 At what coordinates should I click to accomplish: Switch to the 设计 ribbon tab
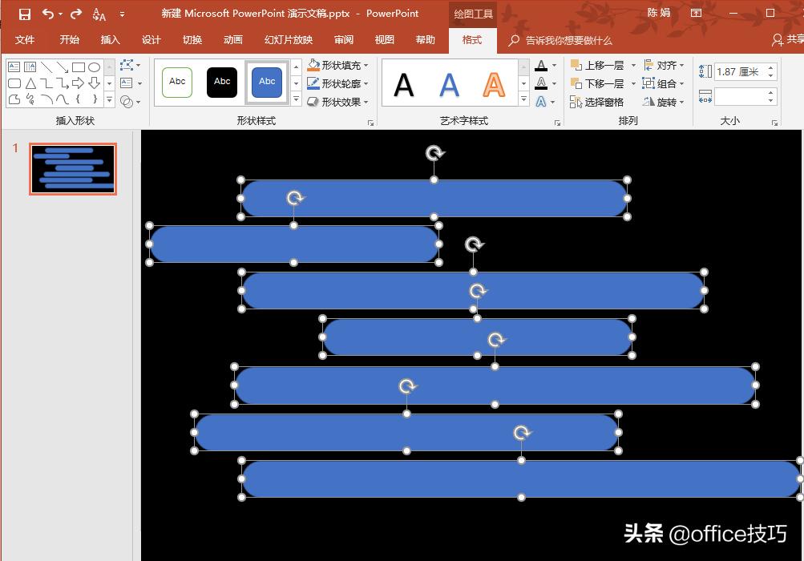tap(151, 39)
